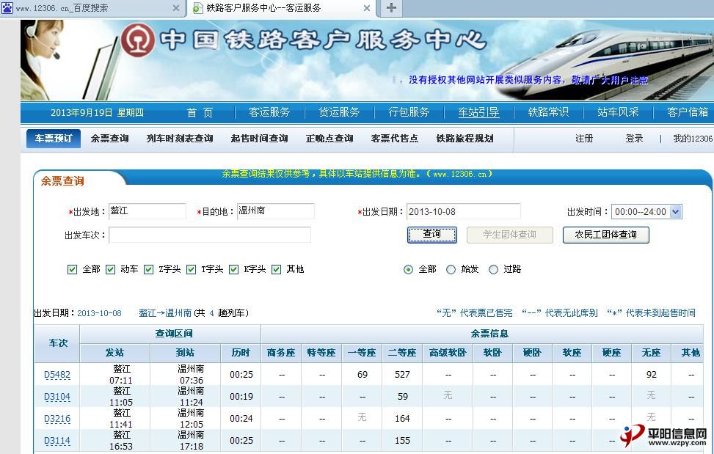
Task: Click the China Railway logo
Action: tap(137, 40)
